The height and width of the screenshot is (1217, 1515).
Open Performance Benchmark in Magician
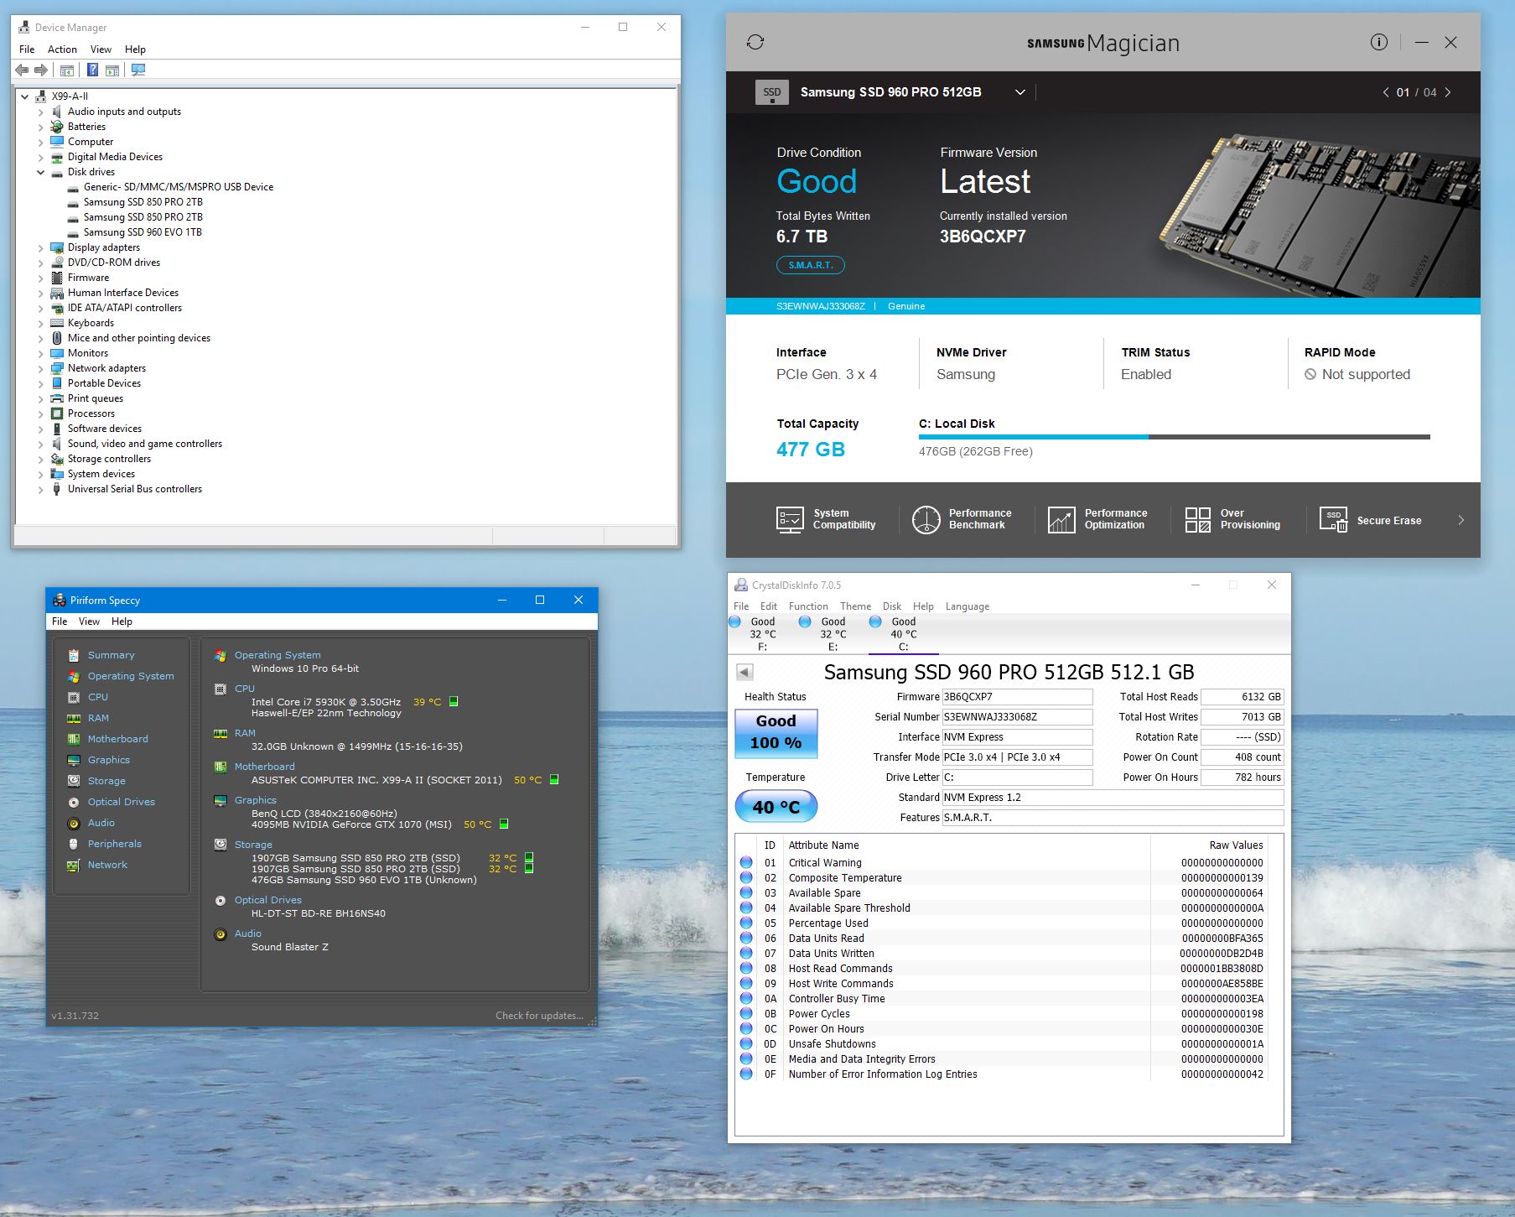point(962,519)
